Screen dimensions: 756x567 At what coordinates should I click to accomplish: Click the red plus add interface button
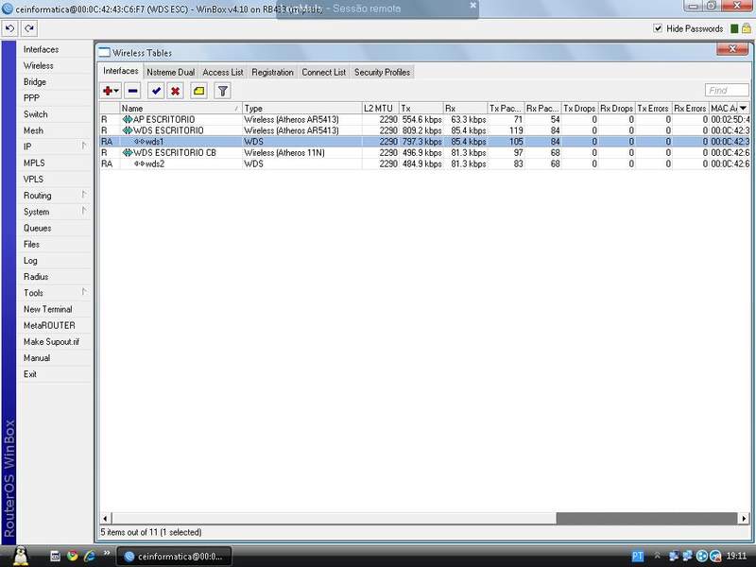coord(111,91)
